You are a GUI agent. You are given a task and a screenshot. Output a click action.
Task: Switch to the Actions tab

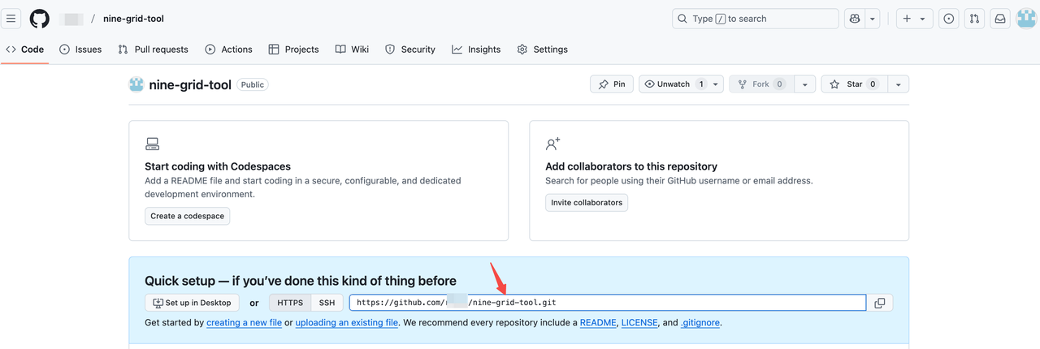pyautogui.click(x=228, y=50)
